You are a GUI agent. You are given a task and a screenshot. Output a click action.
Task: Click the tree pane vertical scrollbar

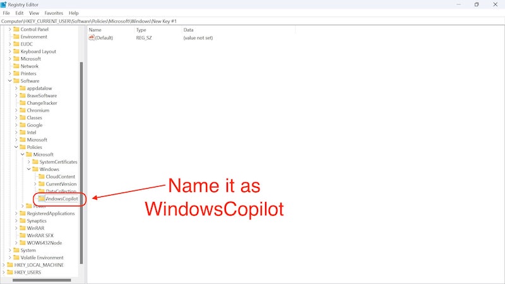[x=81, y=163]
